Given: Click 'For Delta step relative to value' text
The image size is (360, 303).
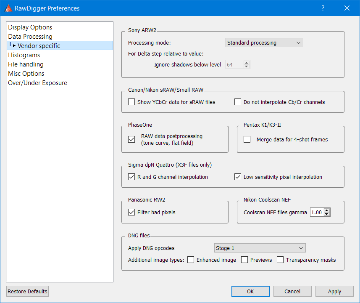Looking at the screenshot, I should [166, 53].
